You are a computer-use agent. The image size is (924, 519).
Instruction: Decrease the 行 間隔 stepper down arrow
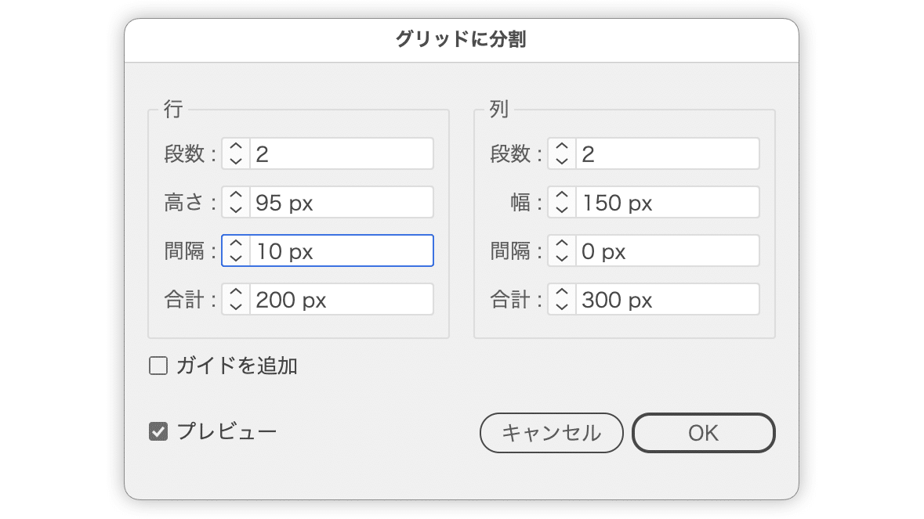point(236,258)
